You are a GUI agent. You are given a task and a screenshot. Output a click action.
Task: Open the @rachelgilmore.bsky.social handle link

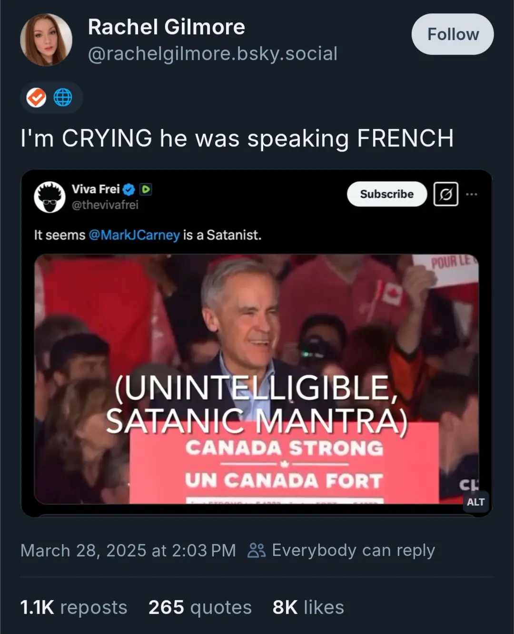(x=213, y=54)
